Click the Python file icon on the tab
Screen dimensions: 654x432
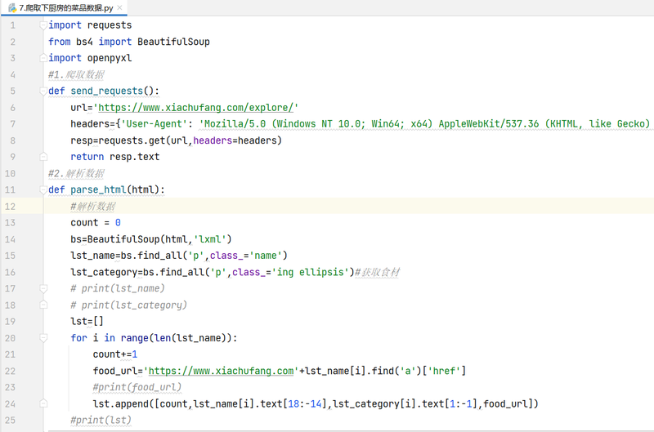(x=12, y=8)
